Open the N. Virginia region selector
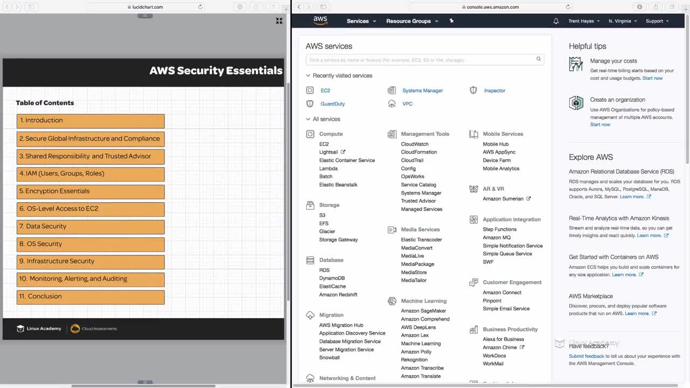The width and height of the screenshot is (690, 388). click(x=623, y=21)
